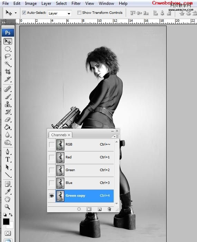Enable Show Transform Controls checkbox
197x242 pixels.
point(79,13)
